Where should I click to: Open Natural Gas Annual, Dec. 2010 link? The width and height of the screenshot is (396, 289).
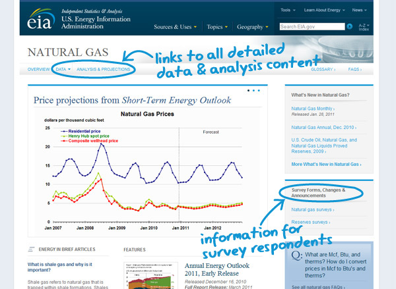click(324, 128)
